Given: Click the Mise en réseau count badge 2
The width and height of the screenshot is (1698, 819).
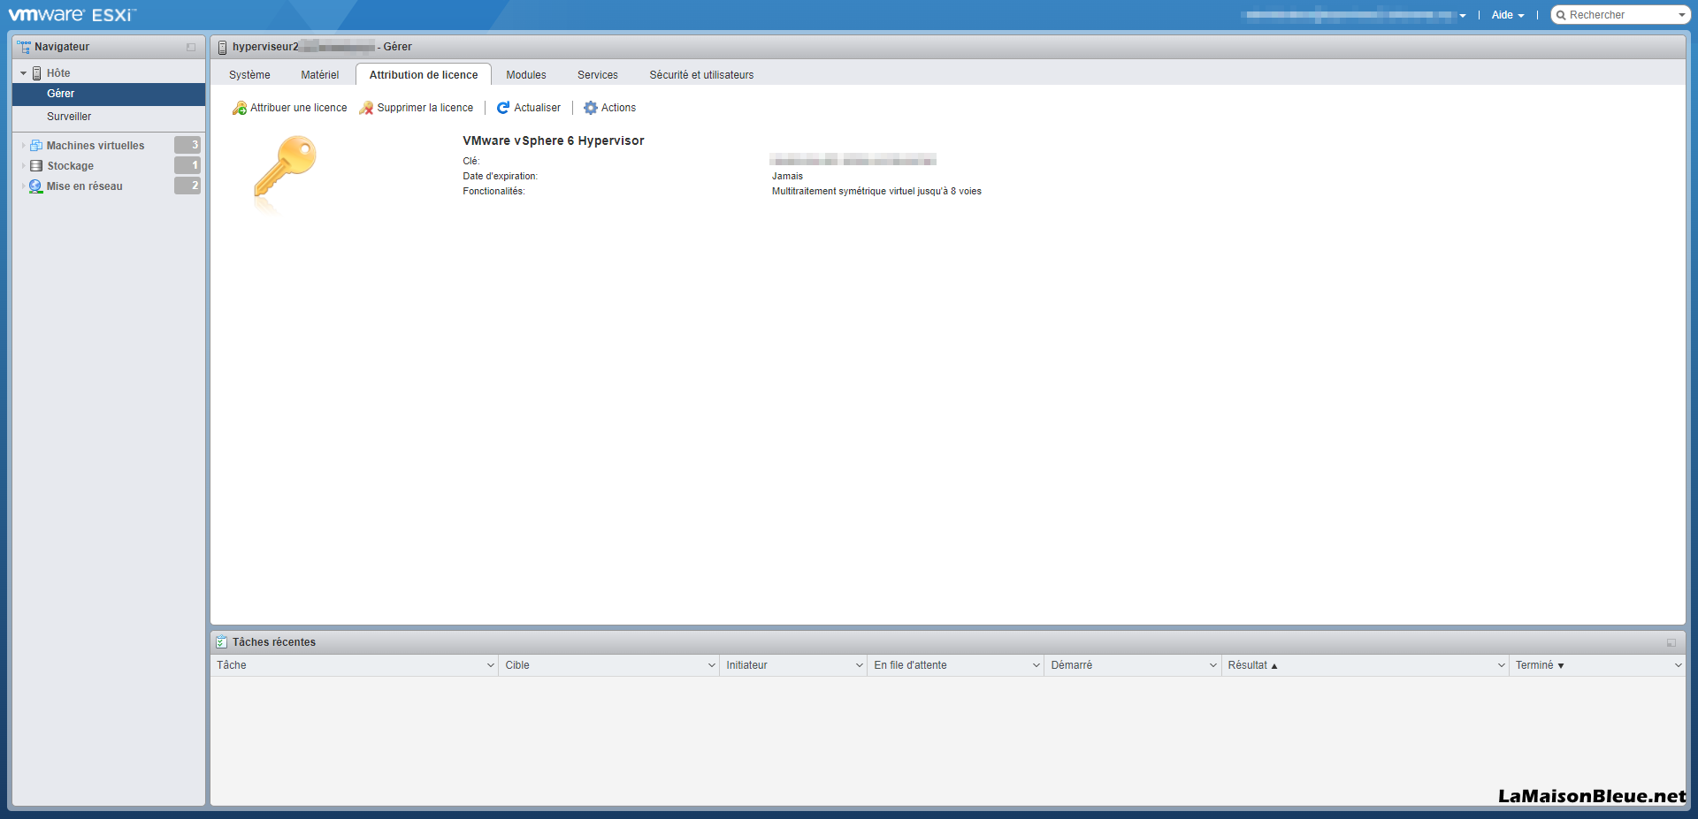Looking at the screenshot, I should pyautogui.click(x=187, y=186).
